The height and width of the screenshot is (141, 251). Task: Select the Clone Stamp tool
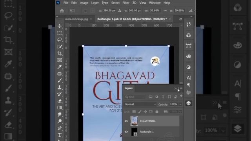(x=60, y=87)
